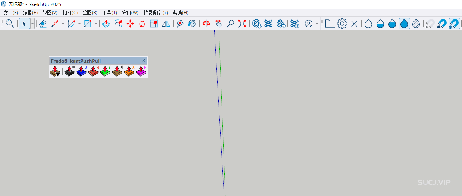Toggle the hatched water drop style
This screenshot has width=462, height=196.
[416, 24]
